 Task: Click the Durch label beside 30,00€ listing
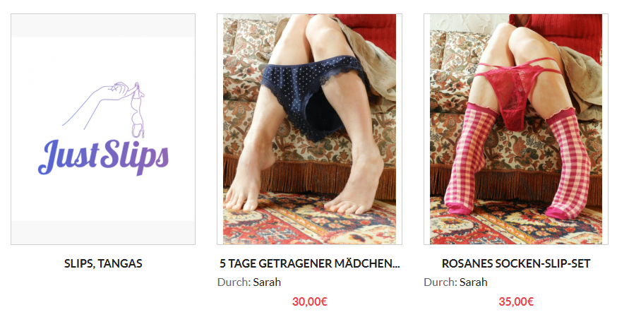point(234,282)
